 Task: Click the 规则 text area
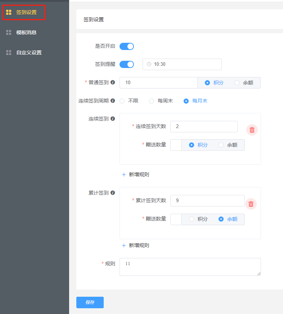pos(190,267)
